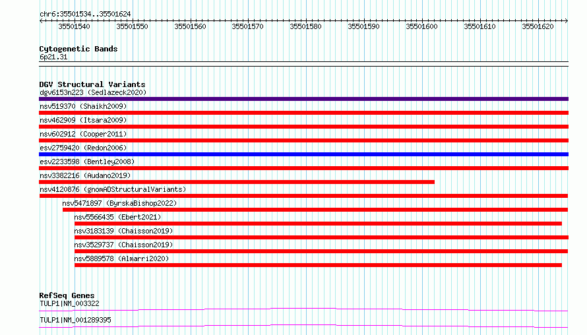587x335 pixels.
Task: Click ruler position 35501570
Action: coord(248,26)
